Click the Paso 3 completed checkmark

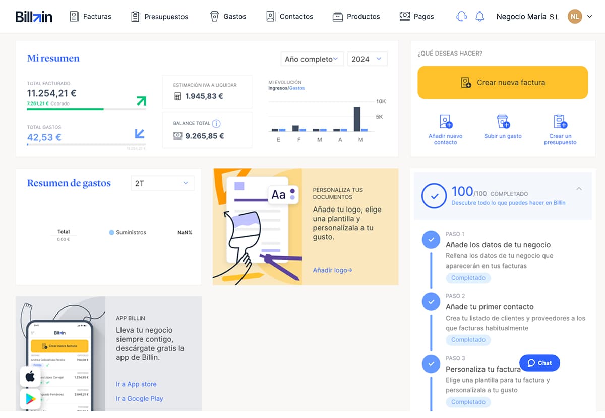tap(431, 364)
